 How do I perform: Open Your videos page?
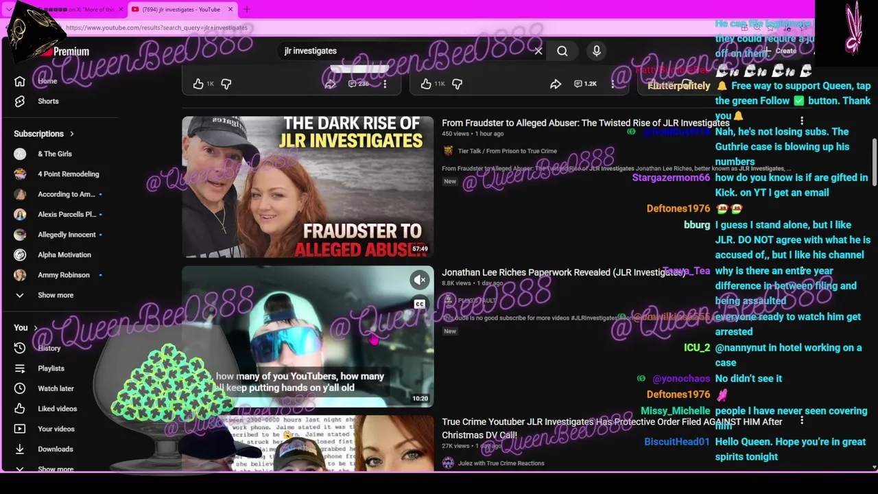[x=56, y=429]
